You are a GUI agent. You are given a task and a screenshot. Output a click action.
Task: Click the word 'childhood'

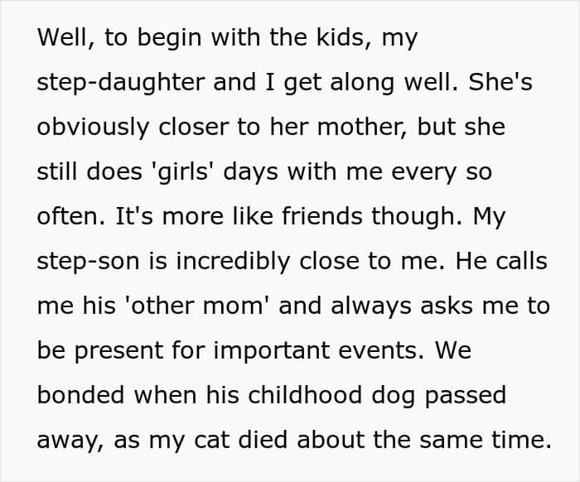tap(305, 396)
